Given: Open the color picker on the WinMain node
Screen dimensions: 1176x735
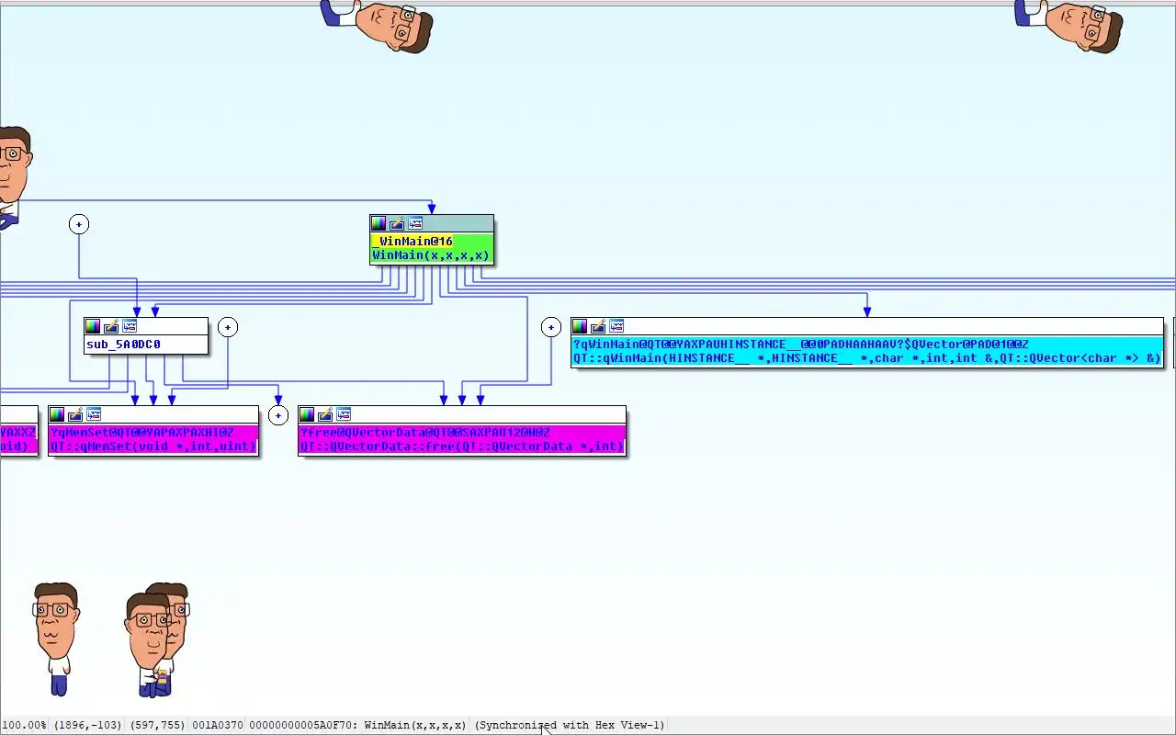Looking at the screenshot, I should (x=379, y=223).
